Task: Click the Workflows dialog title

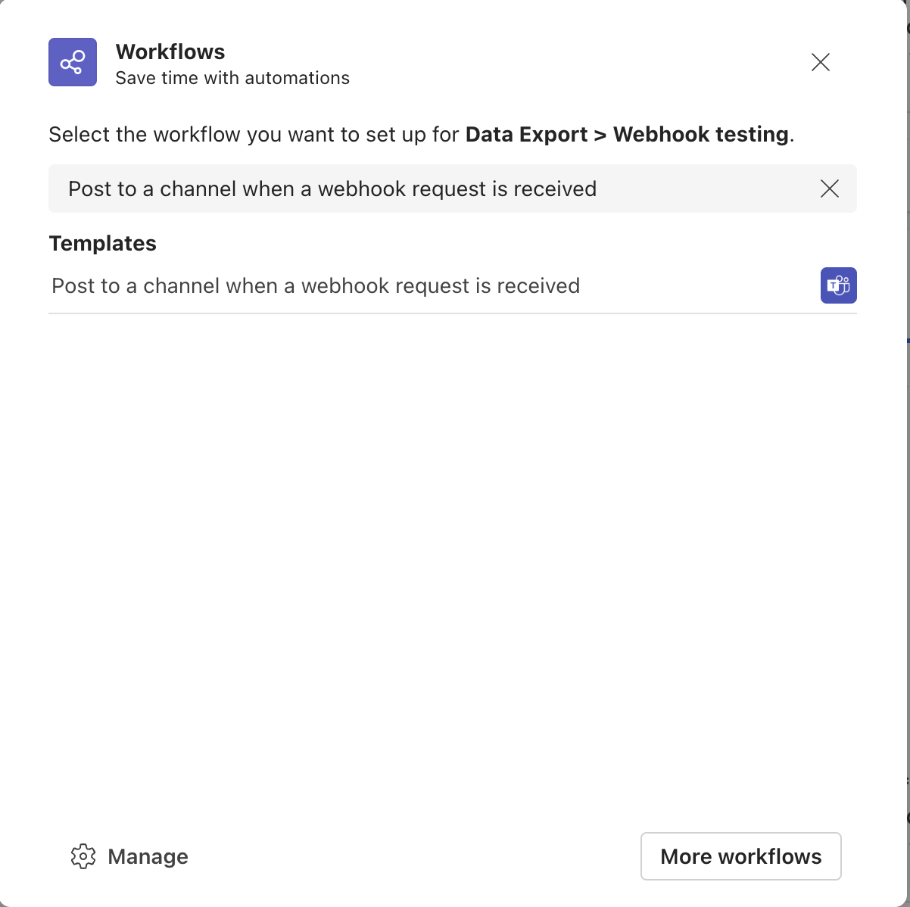Action: point(170,51)
